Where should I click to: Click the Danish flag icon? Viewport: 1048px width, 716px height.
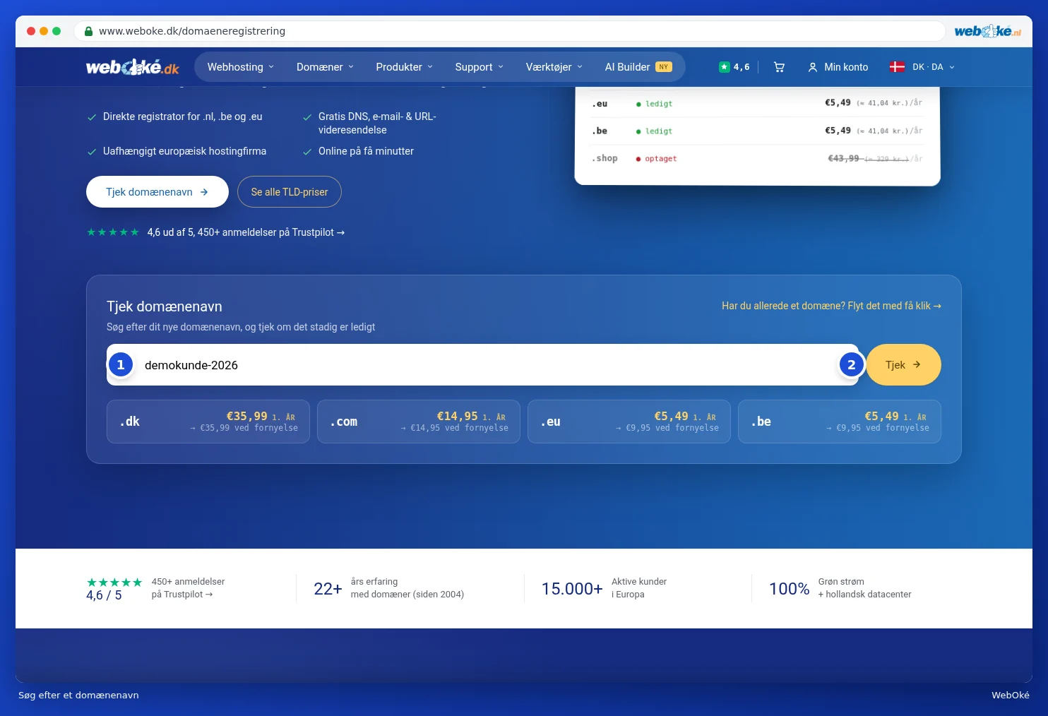897,67
